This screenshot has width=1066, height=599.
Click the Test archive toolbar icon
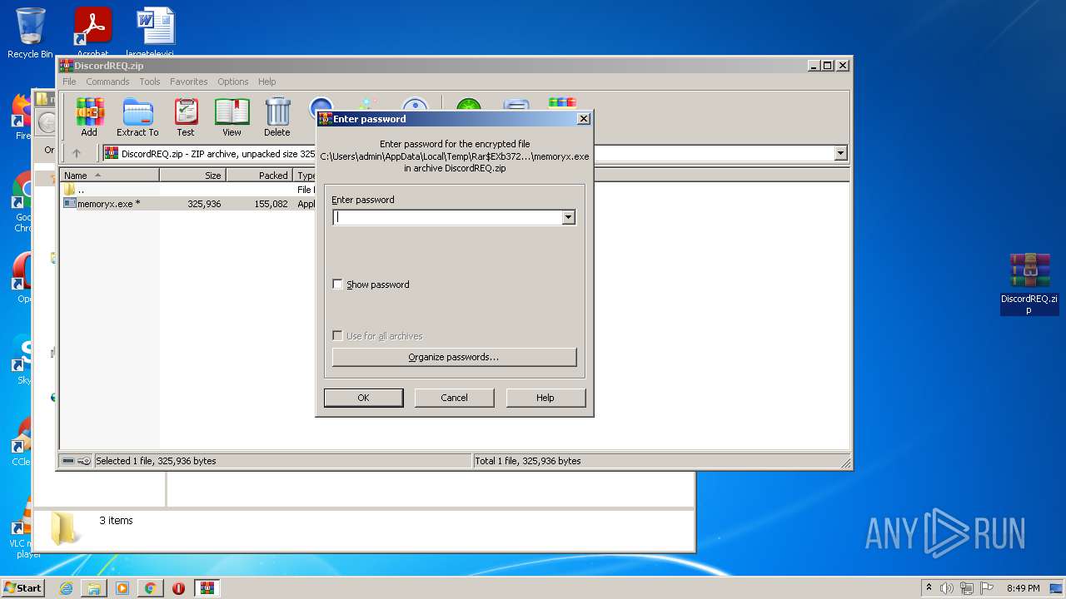[x=186, y=116]
